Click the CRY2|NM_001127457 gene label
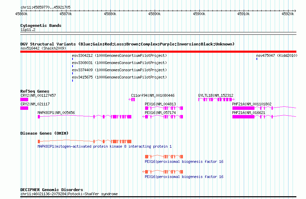 38,95
